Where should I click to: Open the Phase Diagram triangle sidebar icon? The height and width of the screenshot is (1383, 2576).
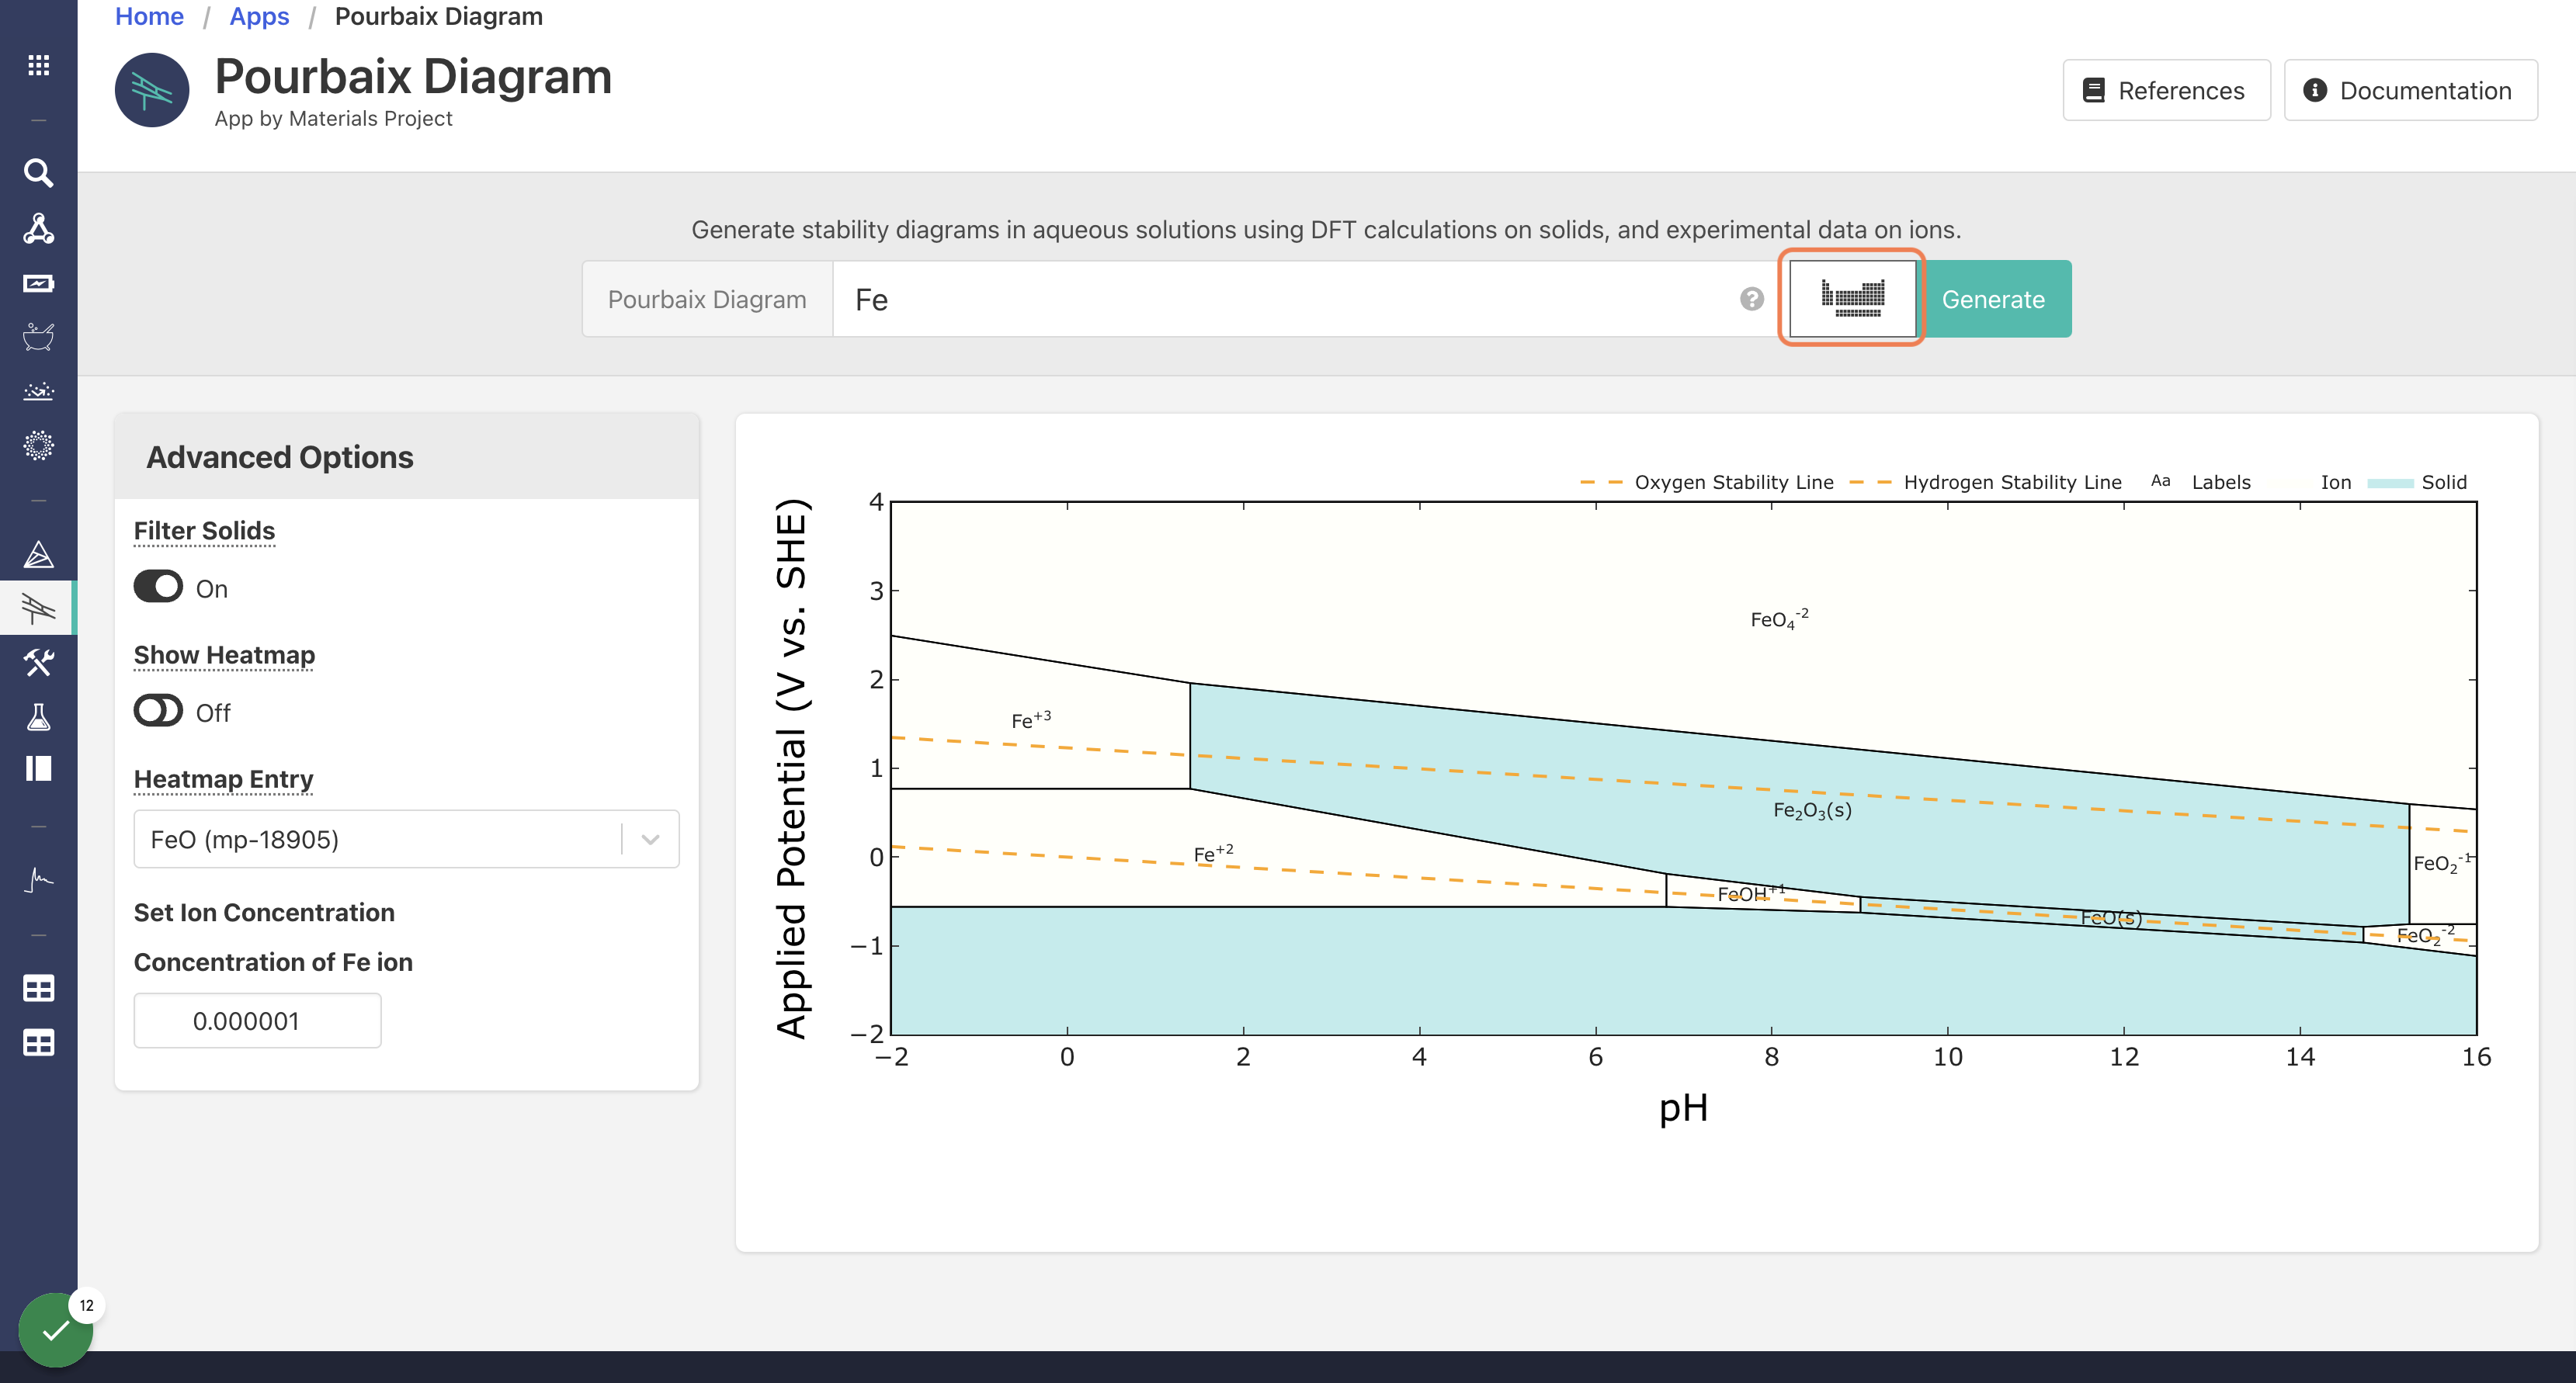(38, 554)
